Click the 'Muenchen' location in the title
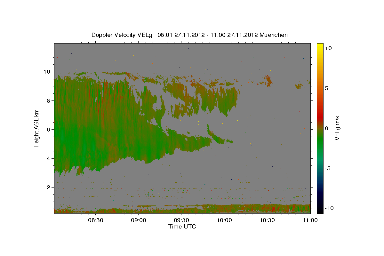Image resolution: width=384 pixels, height=256 pixels. point(274,35)
